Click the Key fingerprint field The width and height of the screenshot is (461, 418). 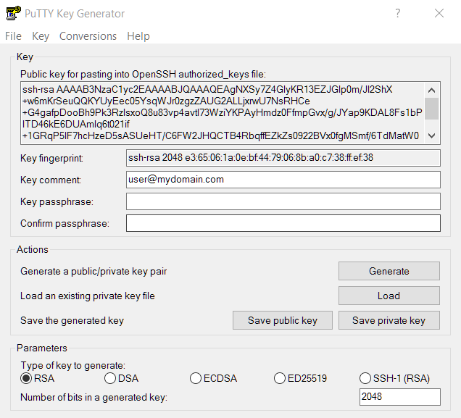283,158
